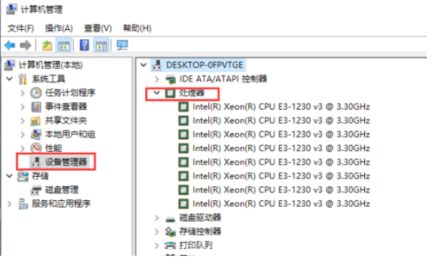Collapse the DESKTOP-0FPVTGE node
This screenshot has width=434, height=263.
click(144, 65)
